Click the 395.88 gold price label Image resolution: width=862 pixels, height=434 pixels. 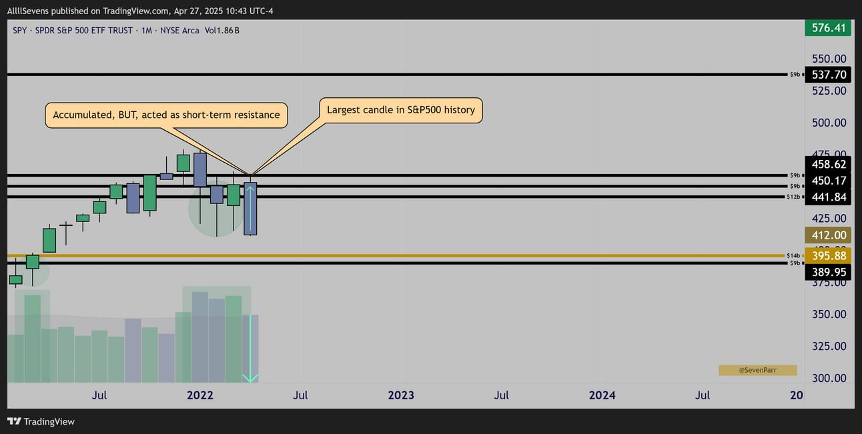click(828, 256)
